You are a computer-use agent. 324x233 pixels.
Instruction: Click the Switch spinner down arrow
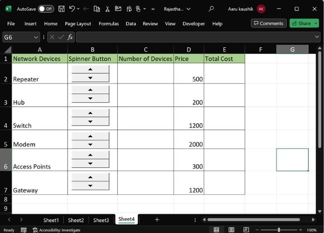coord(90,122)
